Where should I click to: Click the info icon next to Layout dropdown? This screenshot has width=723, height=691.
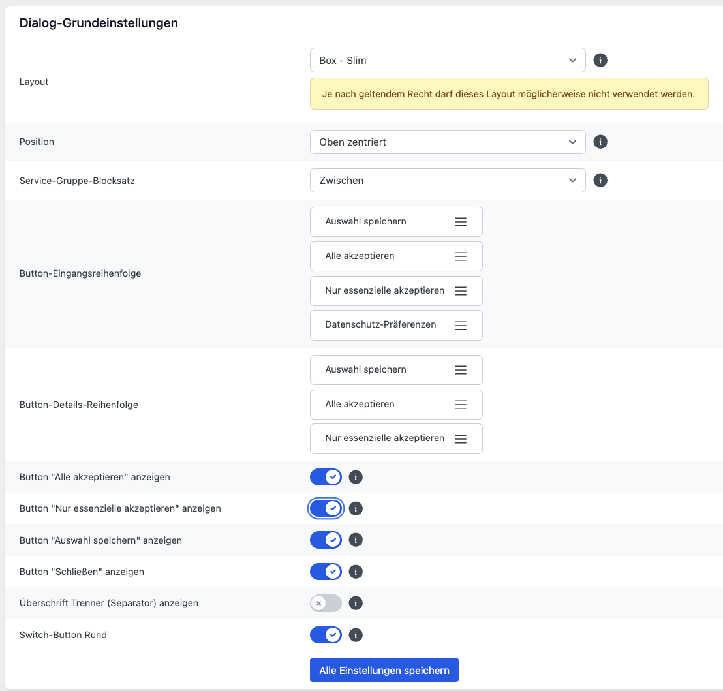tap(600, 61)
